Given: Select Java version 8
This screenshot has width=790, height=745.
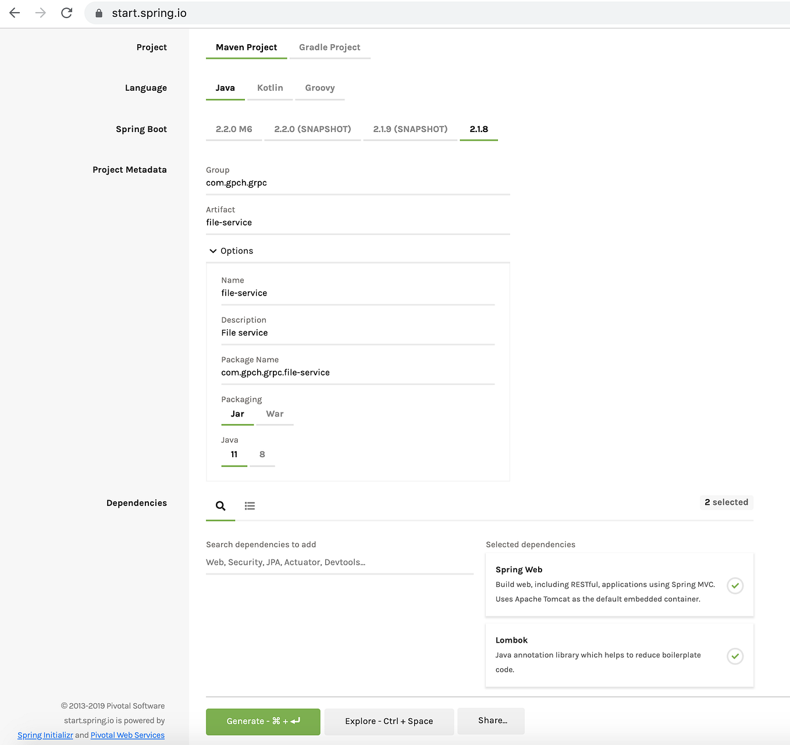Looking at the screenshot, I should [262, 454].
